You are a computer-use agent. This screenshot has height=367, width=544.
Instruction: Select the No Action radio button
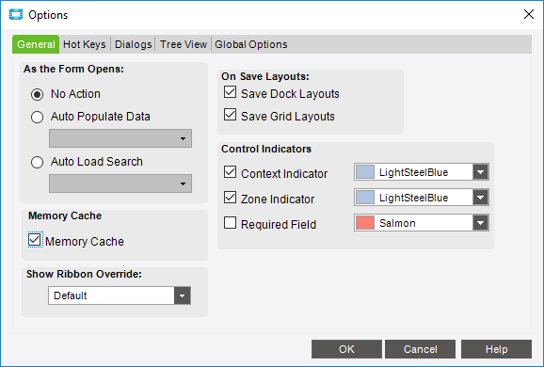pos(37,94)
